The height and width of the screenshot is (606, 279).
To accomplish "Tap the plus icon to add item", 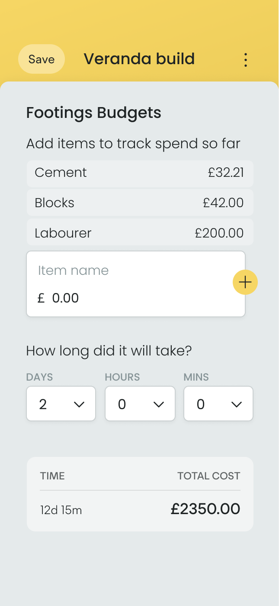I will click(245, 282).
